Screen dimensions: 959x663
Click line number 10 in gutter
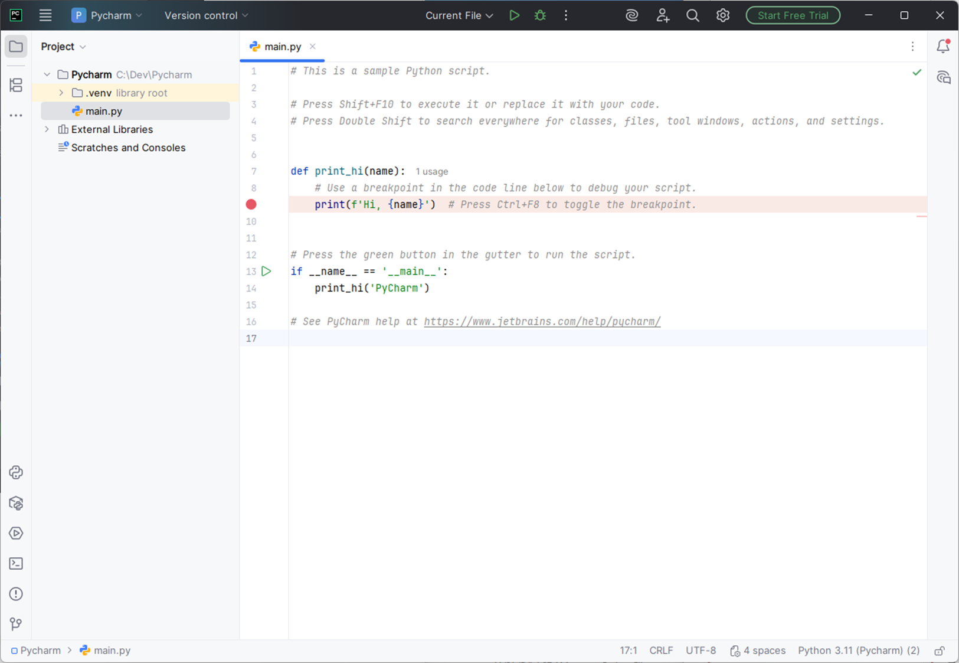[x=251, y=221]
